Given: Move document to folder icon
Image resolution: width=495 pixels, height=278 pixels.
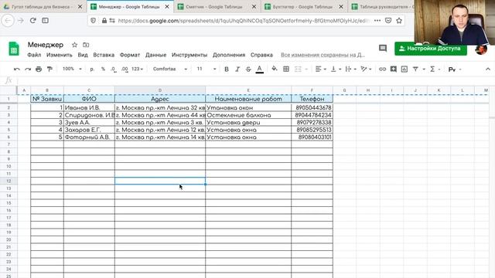Looking at the screenshot, I should (x=86, y=45).
